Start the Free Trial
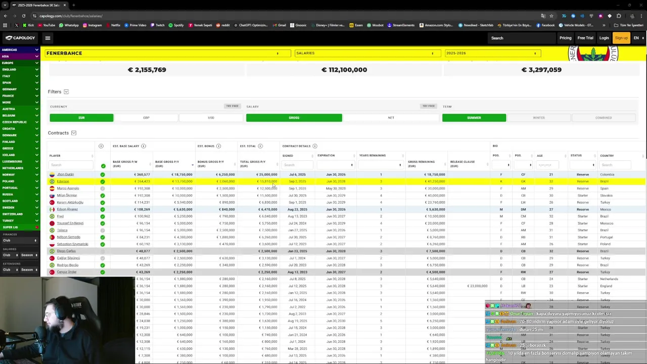647x364 pixels. (x=585, y=38)
